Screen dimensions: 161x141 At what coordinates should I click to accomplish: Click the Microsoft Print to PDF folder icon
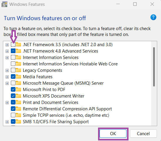18,90
